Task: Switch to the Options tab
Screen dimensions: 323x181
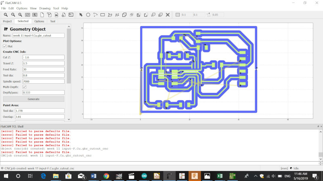Action: click(x=39, y=21)
